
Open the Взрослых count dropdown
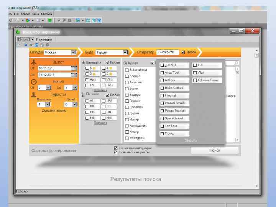pyautogui.click(x=48, y=104)
